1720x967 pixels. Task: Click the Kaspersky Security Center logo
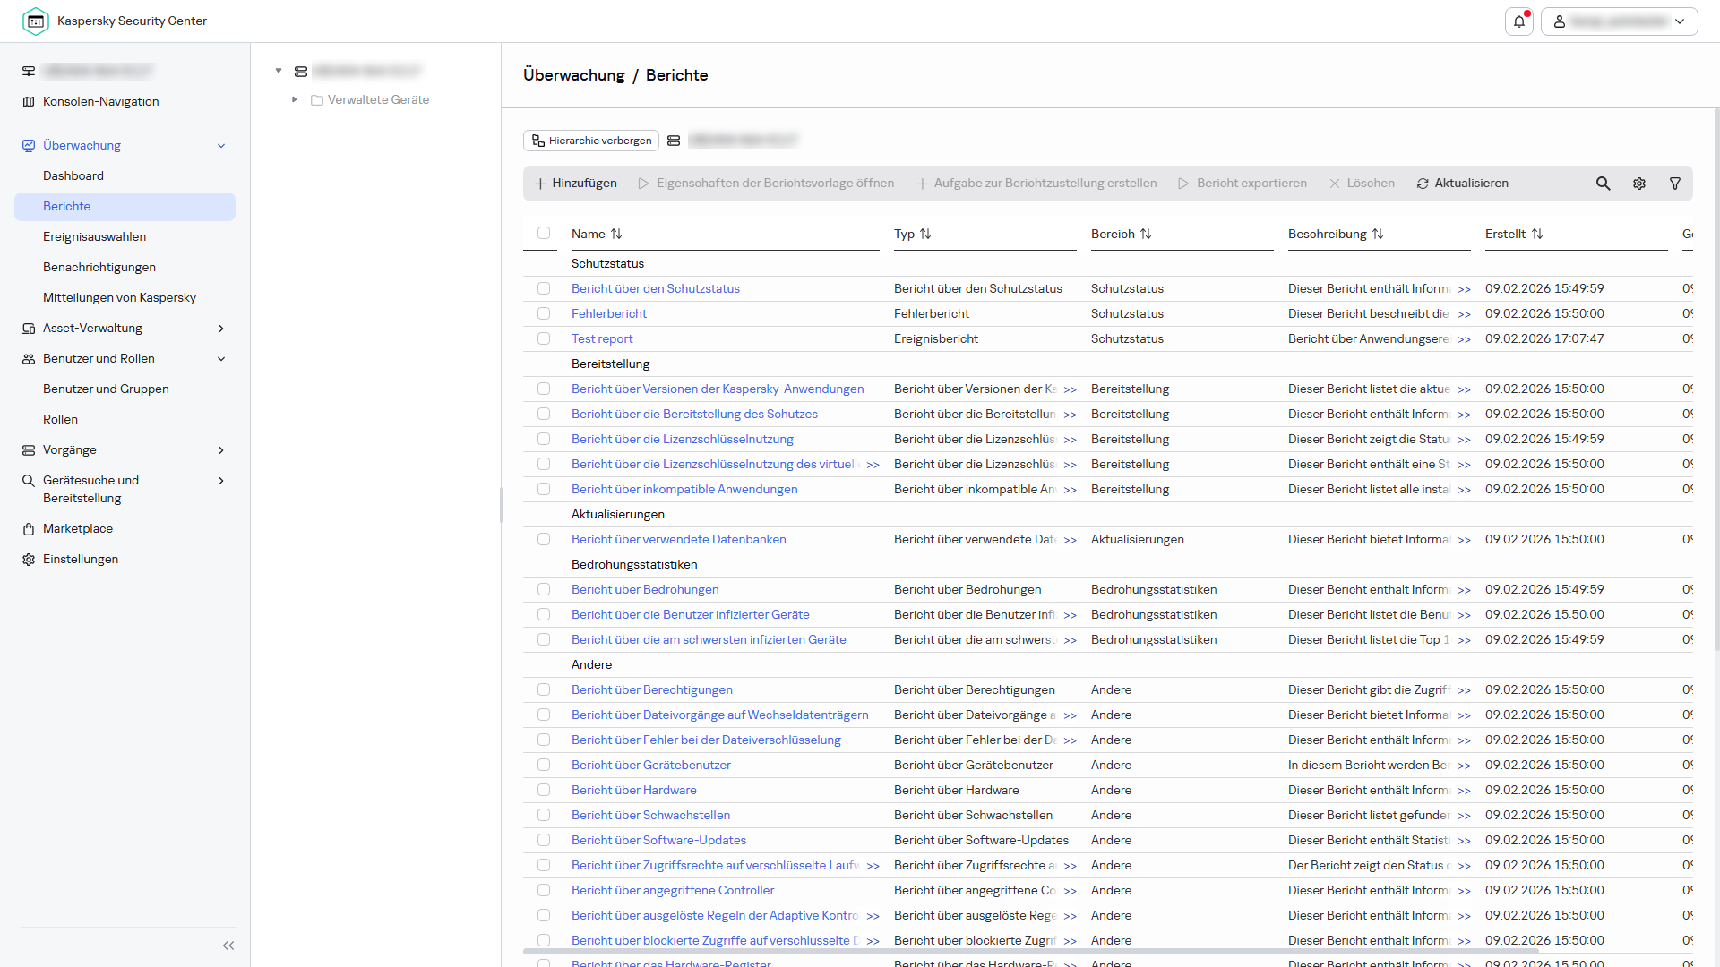pyautogui.click(x=36, y=21)
